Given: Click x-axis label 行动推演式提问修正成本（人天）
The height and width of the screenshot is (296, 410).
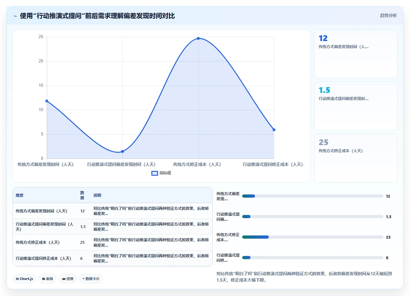Looking at the screenshot, I should [x=273, y=164].
